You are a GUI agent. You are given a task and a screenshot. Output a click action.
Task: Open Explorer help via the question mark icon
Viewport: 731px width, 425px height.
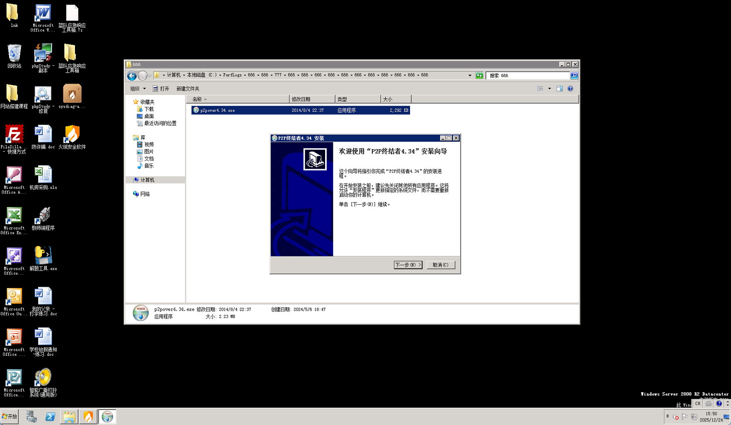[570, 88]
